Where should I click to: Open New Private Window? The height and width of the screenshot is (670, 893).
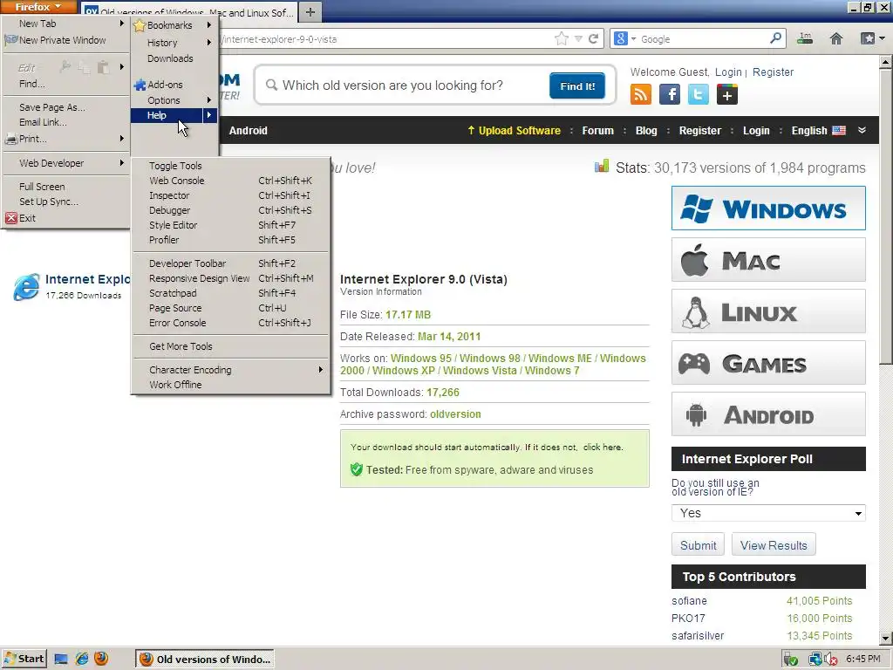65,40
